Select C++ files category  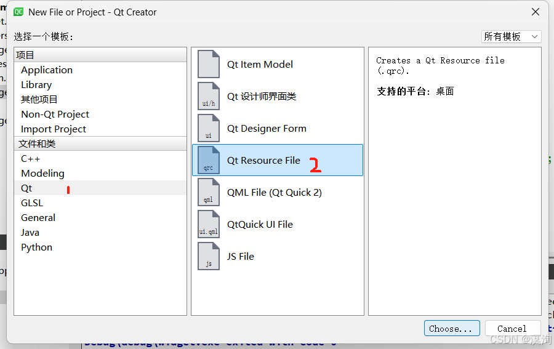coord(100,159)
